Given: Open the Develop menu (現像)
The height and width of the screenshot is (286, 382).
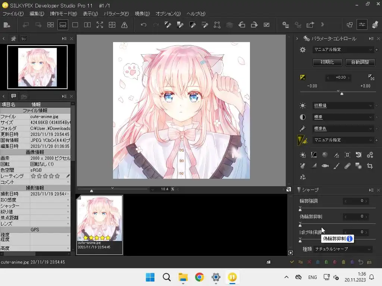Looking at the screenshot, I should point(142,14).
